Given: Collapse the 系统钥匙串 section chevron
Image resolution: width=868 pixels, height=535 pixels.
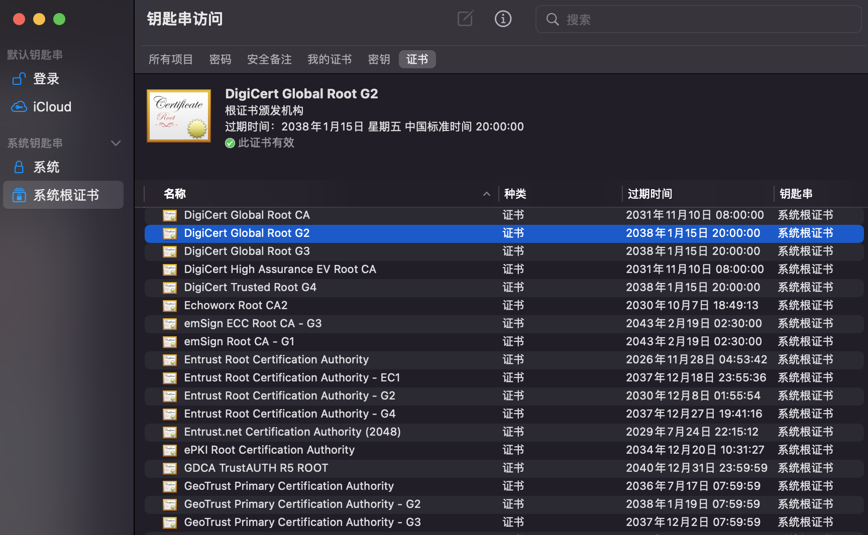Looking at the screenshot, I should click(x=116, y=143).
